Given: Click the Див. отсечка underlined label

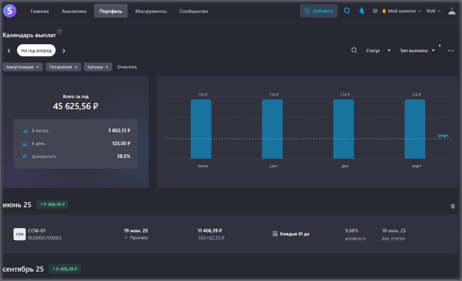Looking at the screenshot, I should [x=393, y=238].
